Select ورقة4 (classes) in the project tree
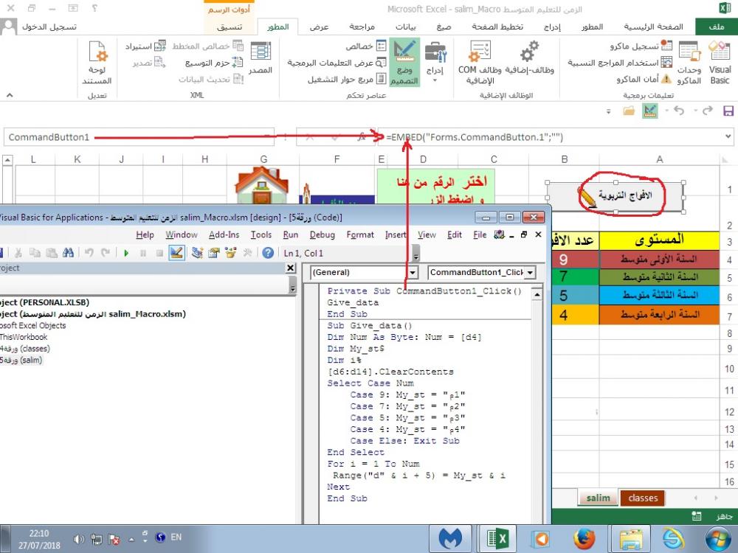738x553 pixels. (25, 349)
